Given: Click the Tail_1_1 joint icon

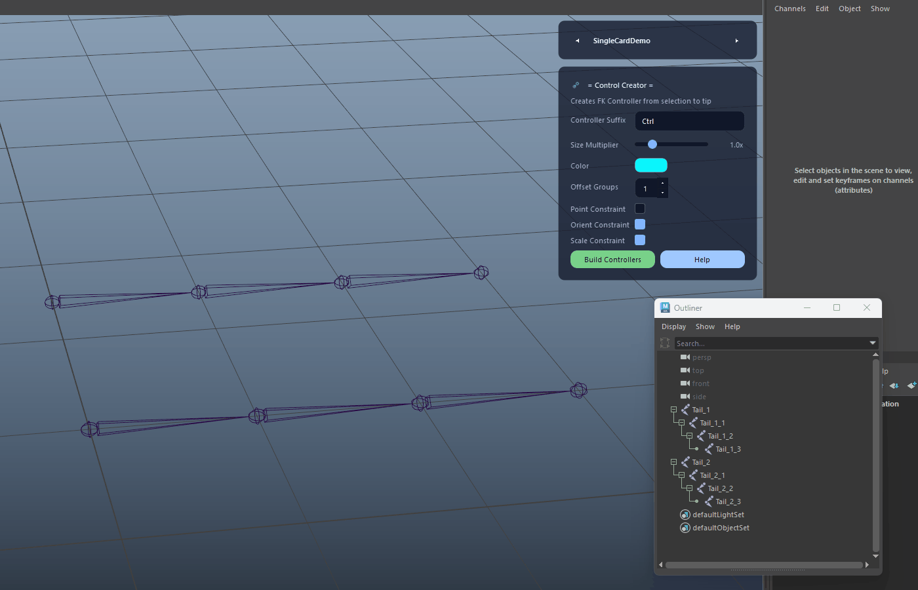Looking at the screenshot, I should 693,423.
